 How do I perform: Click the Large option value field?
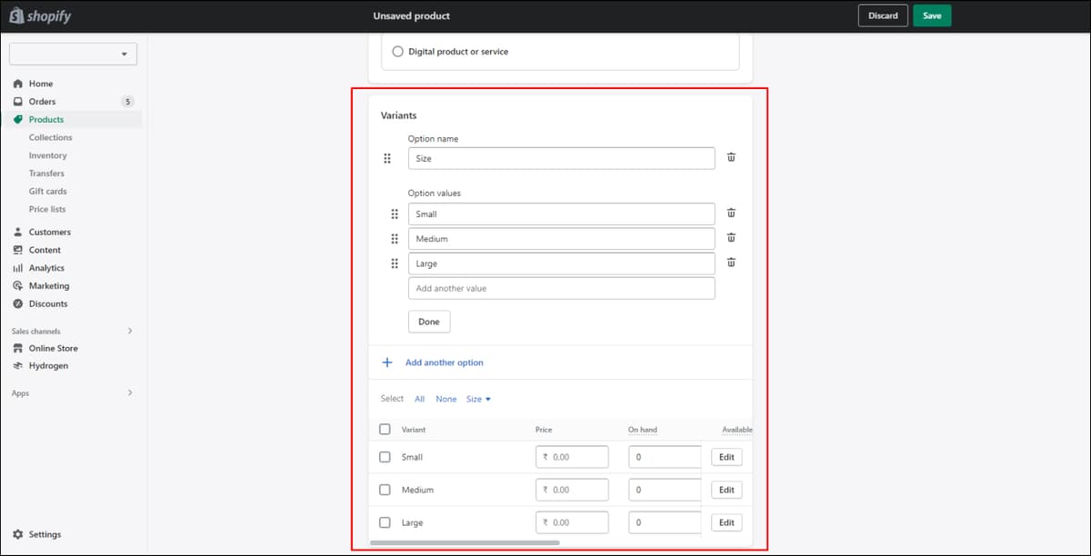click(562, 263)
